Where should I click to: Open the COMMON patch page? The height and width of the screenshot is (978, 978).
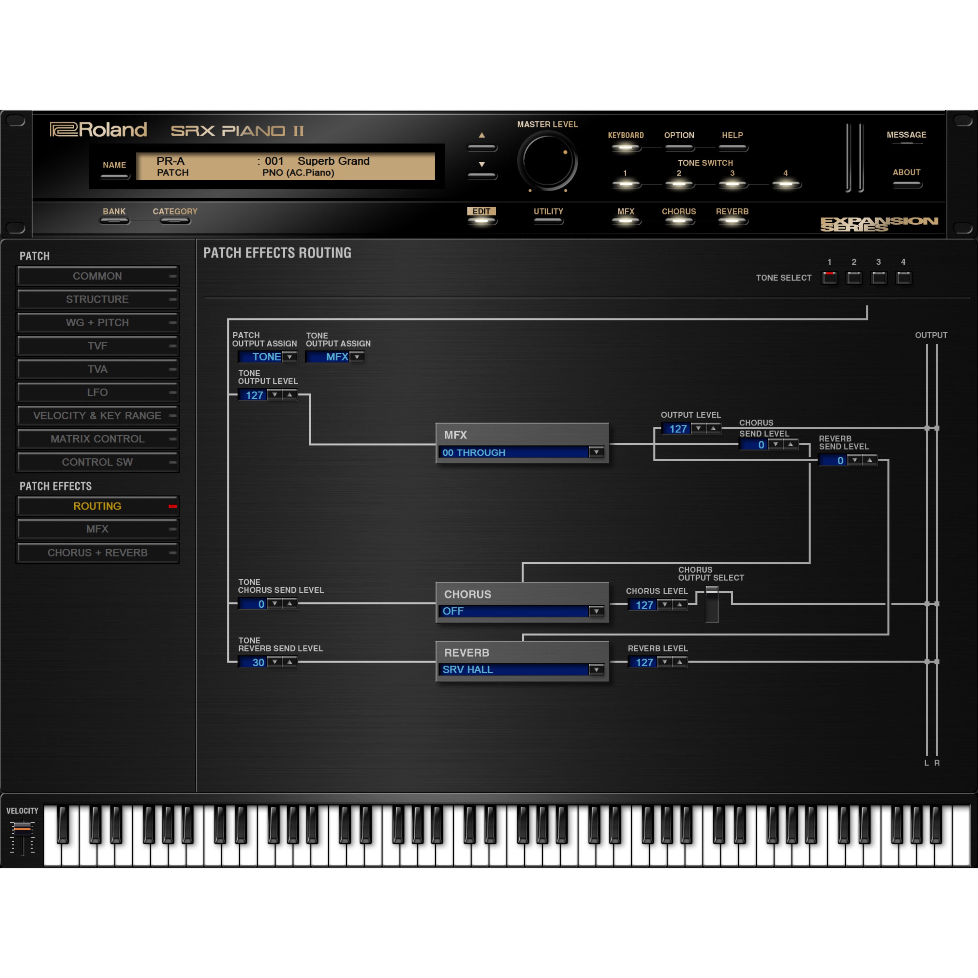pyautogui.click(x=98, y=276)
